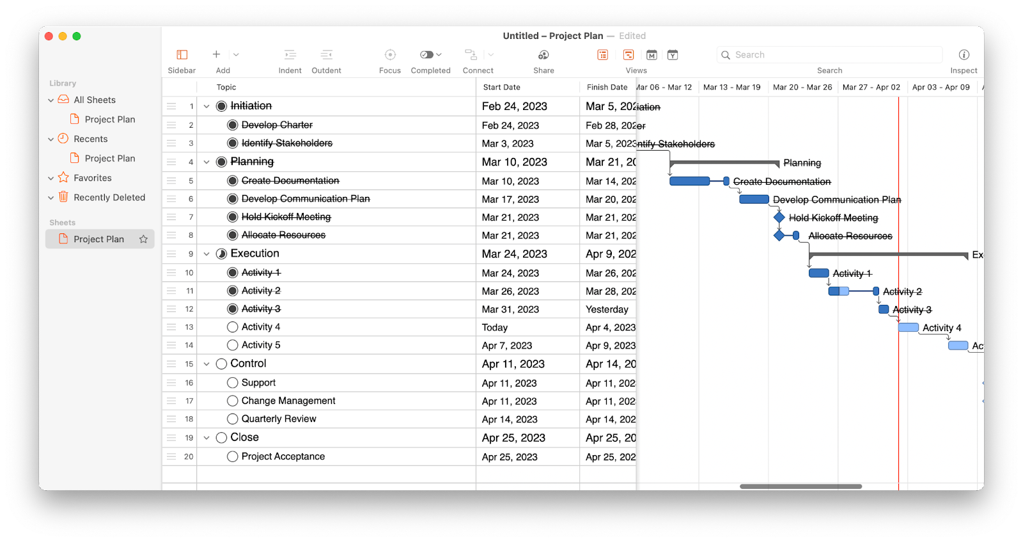Uncheck the Develop Charter completion circle
Screen dimensions: 1023x542
[x=233, y=125]
